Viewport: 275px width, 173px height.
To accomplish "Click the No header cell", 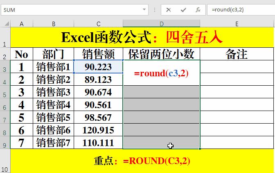I will 22,54.
